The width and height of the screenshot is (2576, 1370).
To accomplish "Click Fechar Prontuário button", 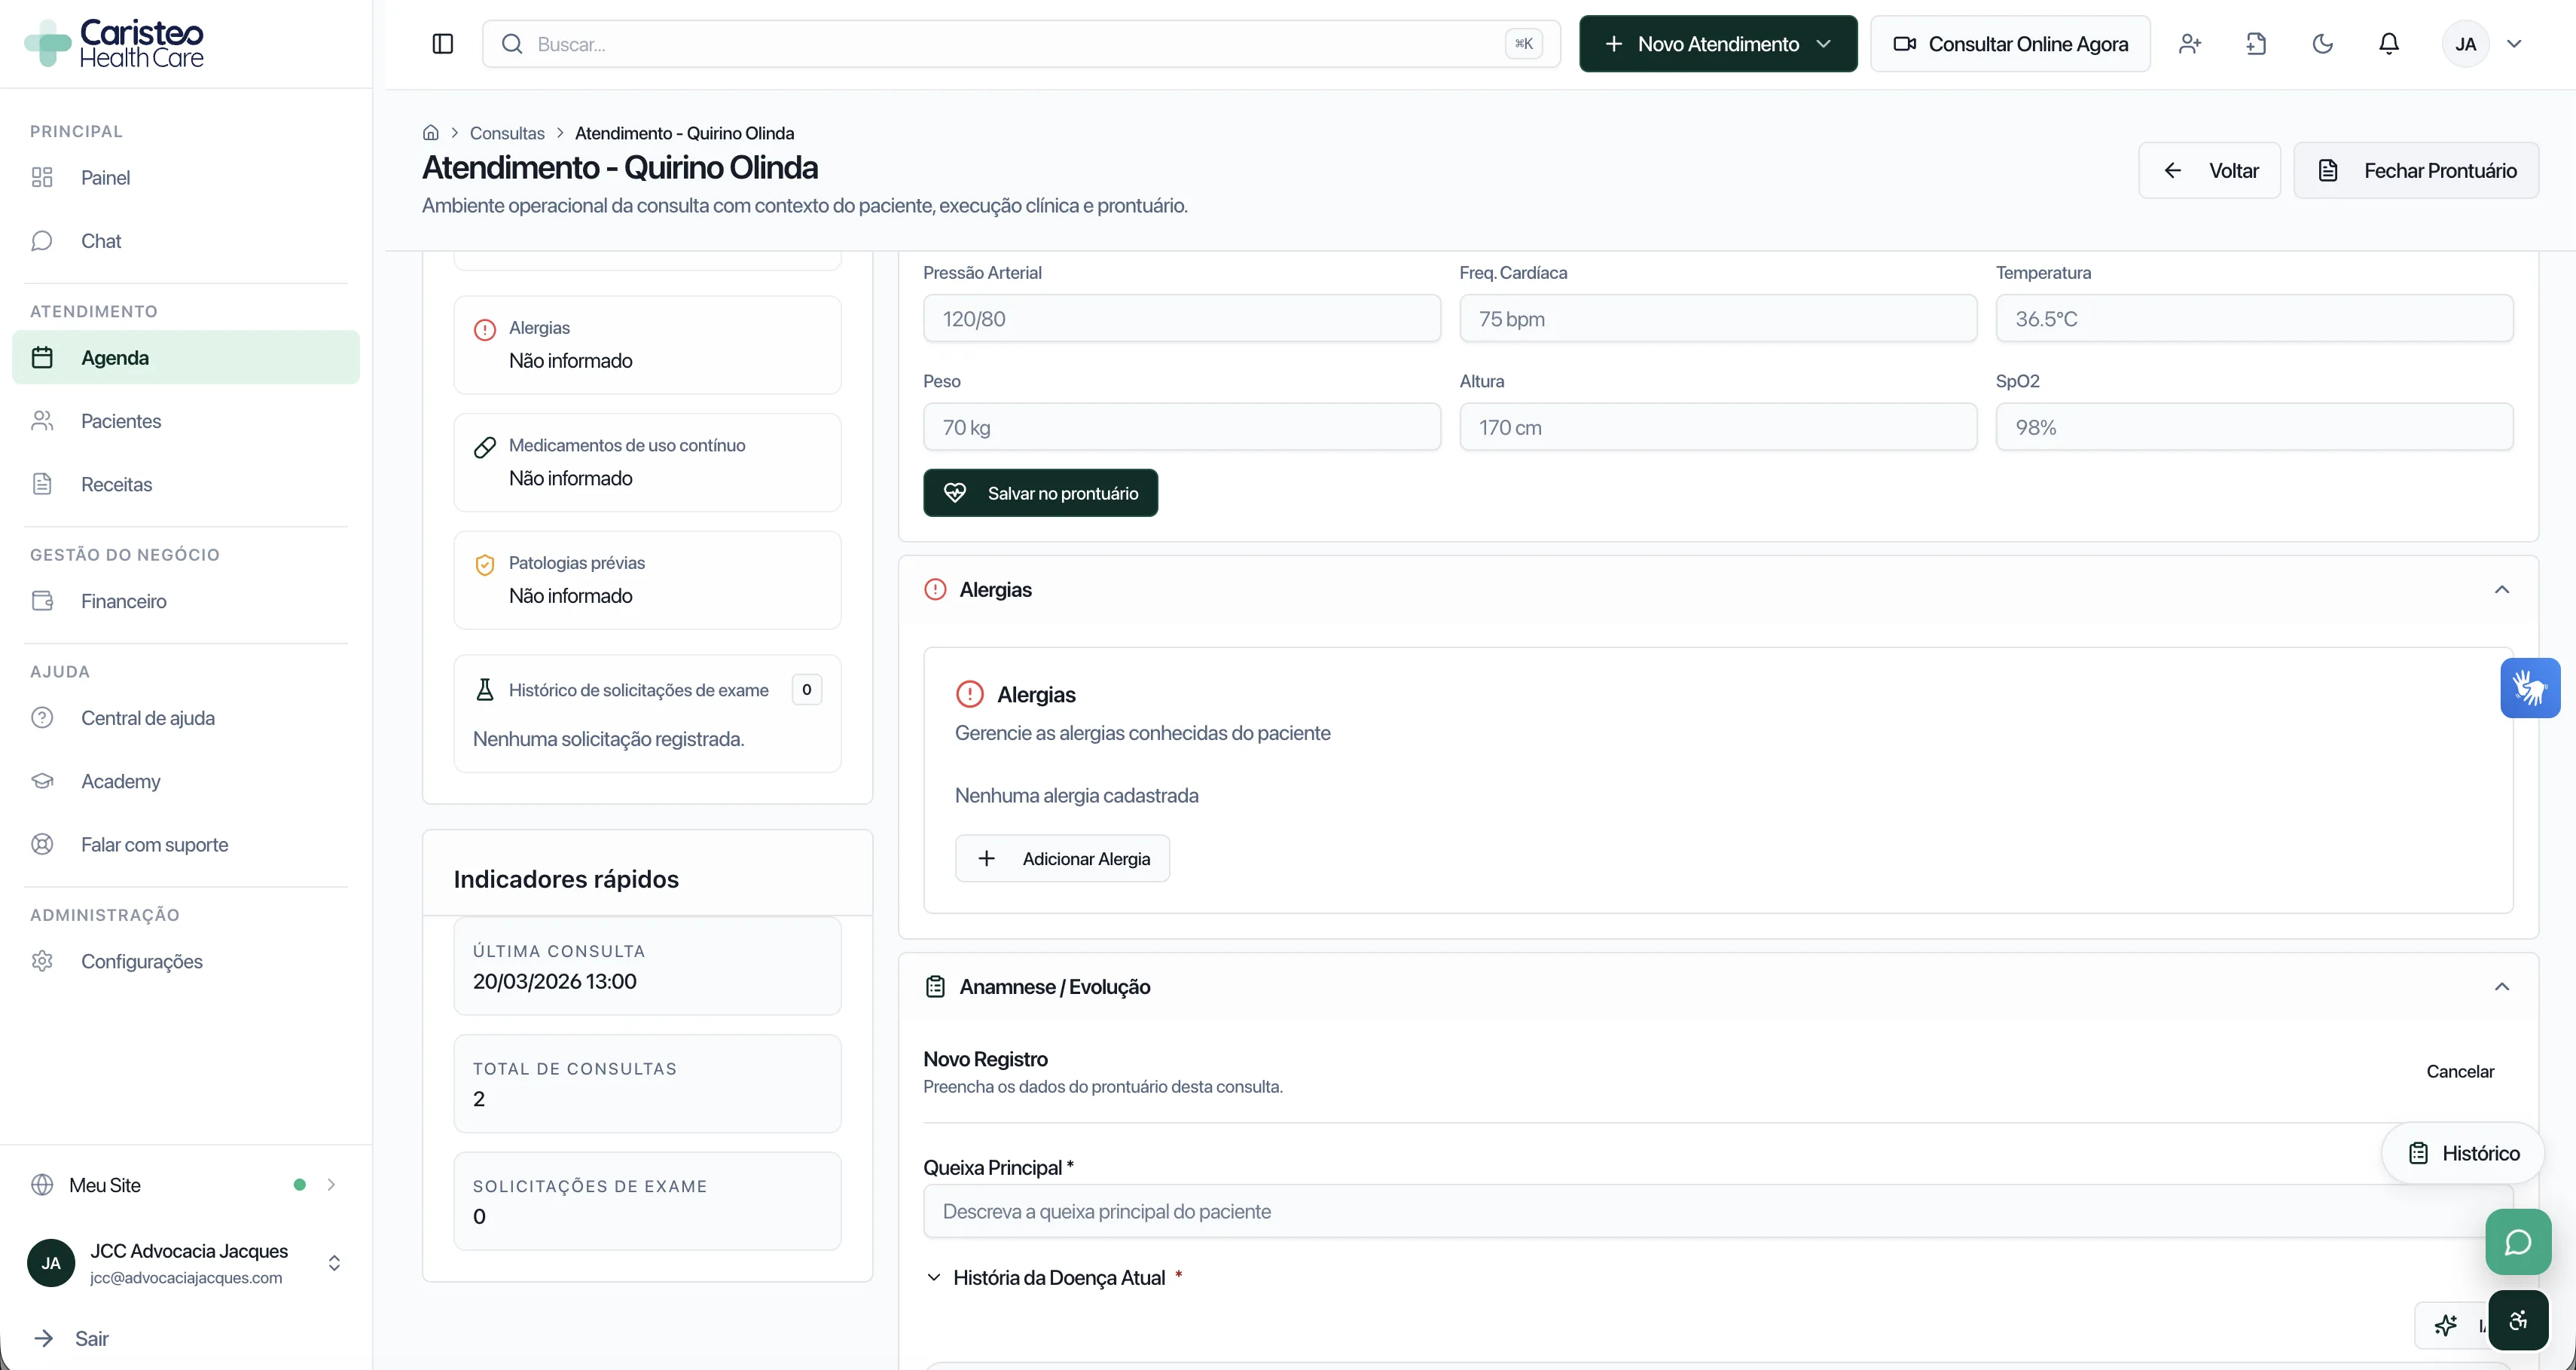I will [2416, 171].
